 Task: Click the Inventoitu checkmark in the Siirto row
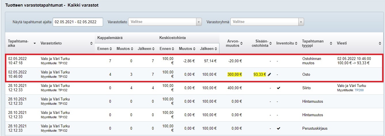[278, 88]
